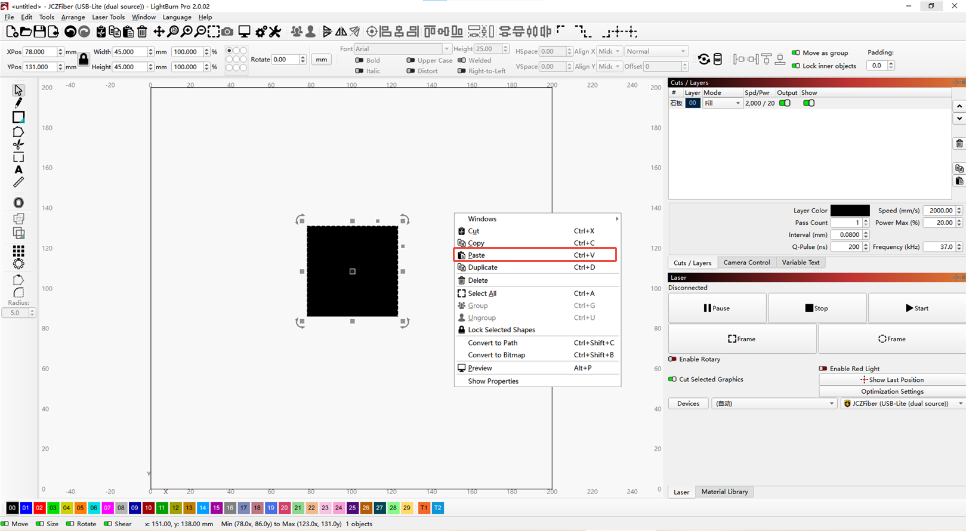This screenshot has height=531, width=966.
Task: Click the Optimization Settings button
Action: click(x=892, y=391)
